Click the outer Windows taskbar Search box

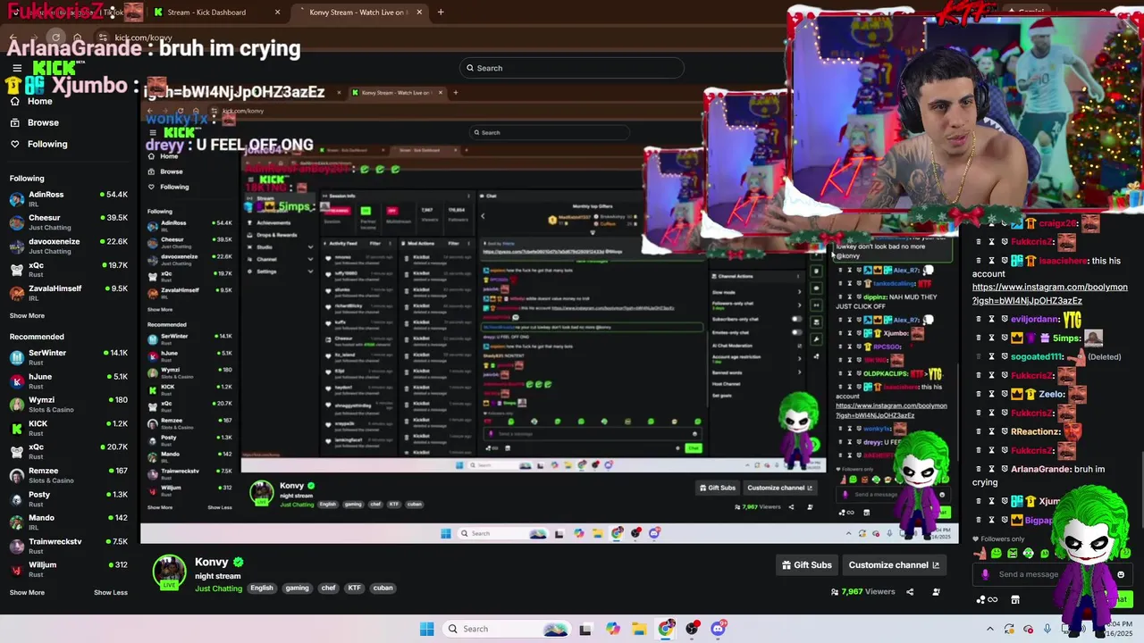[x=505, y=629]
